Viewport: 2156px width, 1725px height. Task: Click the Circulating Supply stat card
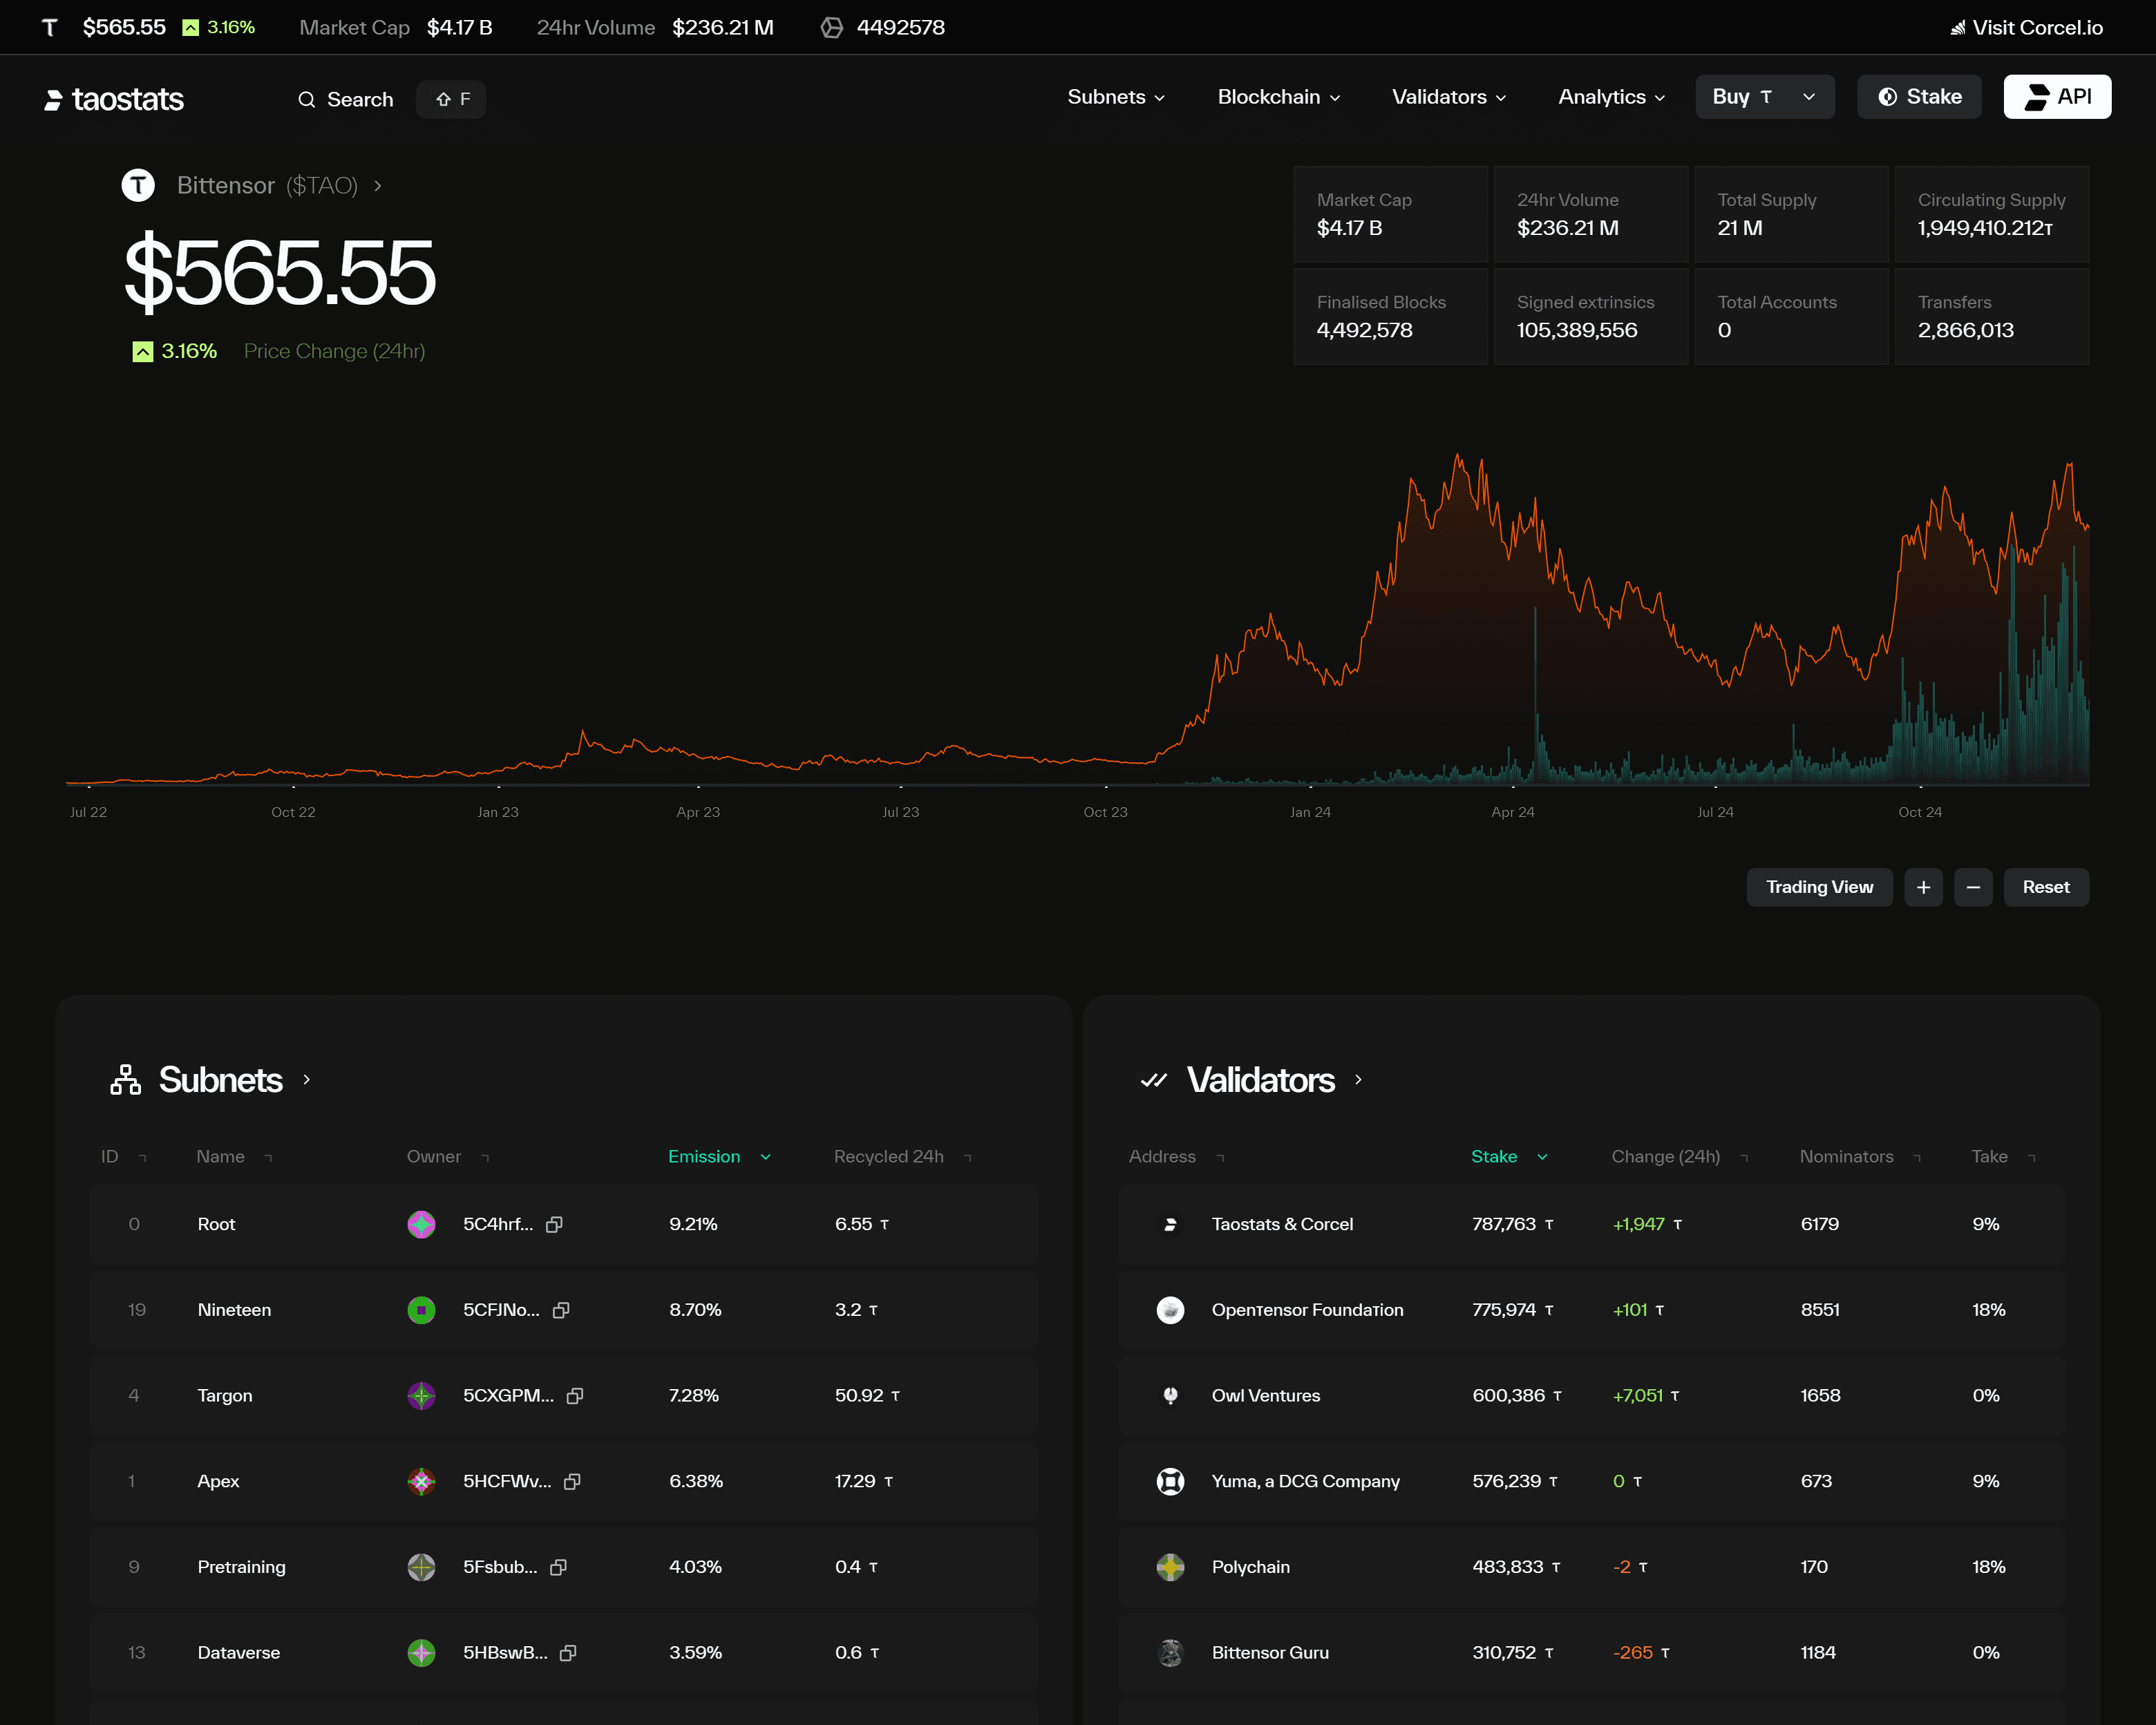[1992, 214]
